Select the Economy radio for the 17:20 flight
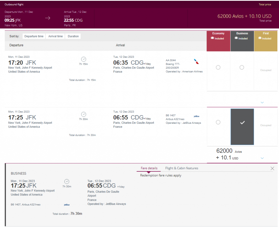279x227 pixels. [x=218, y=67]
